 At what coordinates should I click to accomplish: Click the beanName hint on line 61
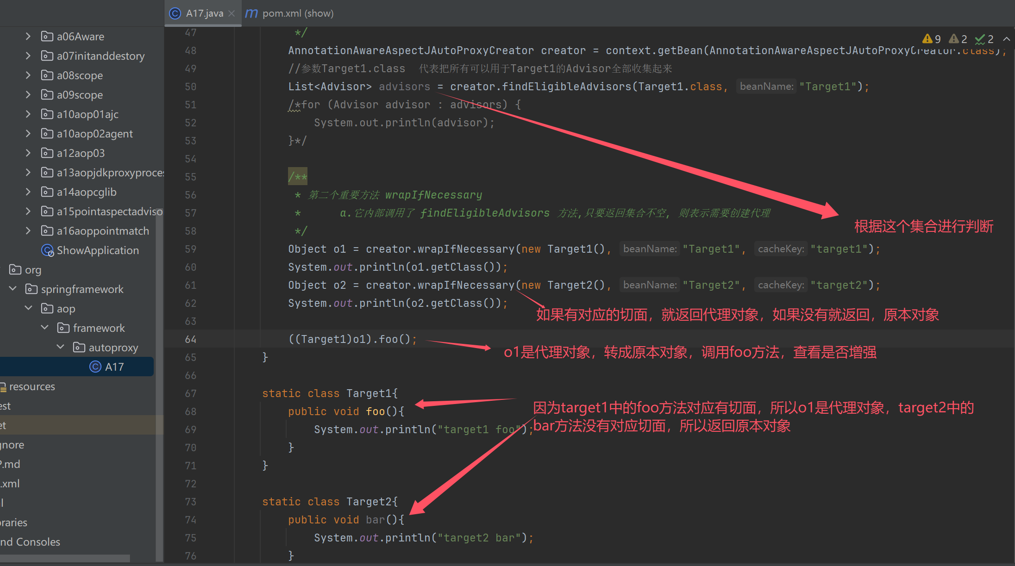point(650,285)
